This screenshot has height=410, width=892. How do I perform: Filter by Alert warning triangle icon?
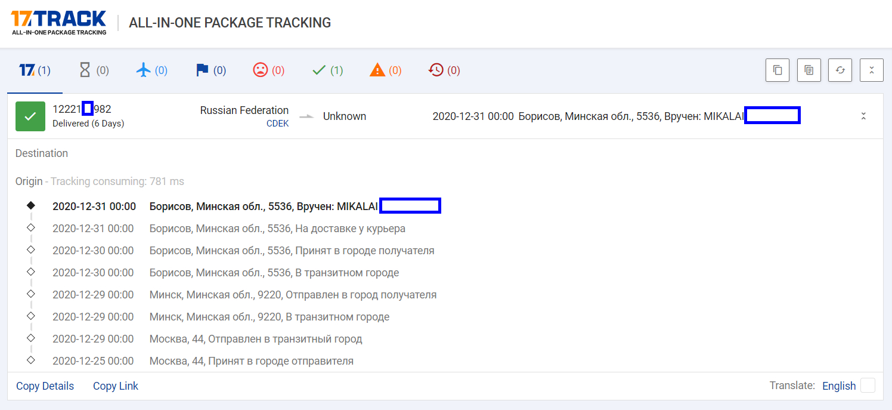click(385, 70)
